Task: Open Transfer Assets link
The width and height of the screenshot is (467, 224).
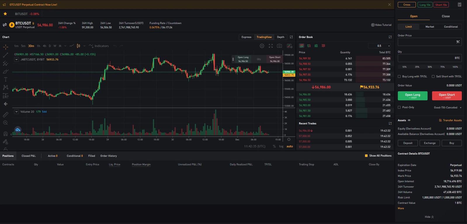Action: 450,120
